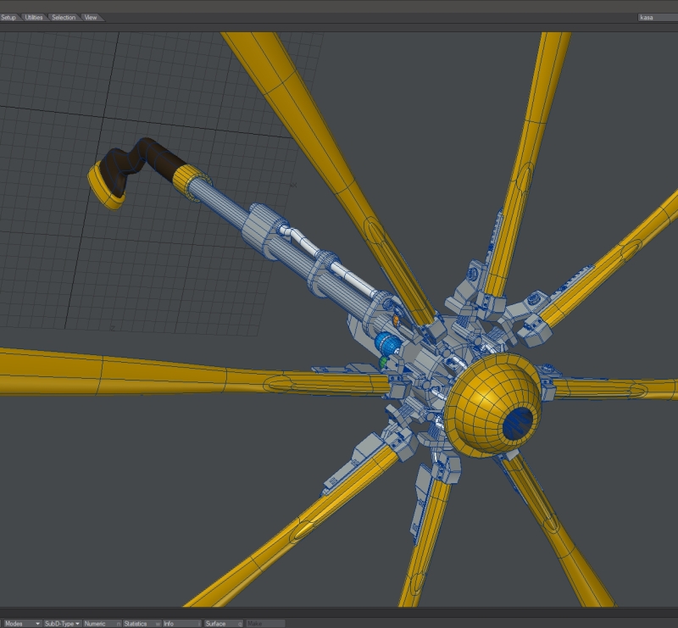Switch to the View tab

point(91,17)
